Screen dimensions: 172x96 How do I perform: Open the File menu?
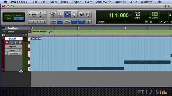(x=35, y=2)
